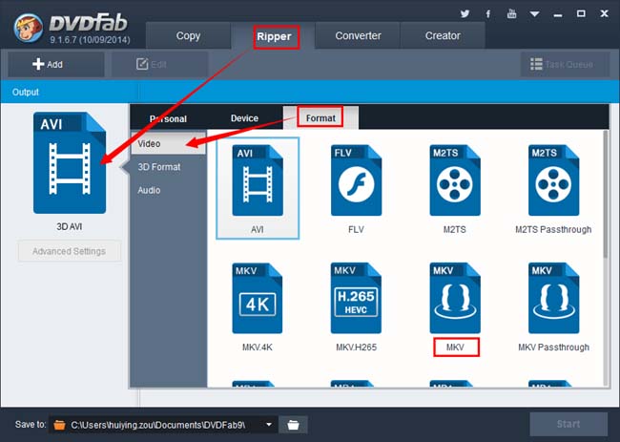620x442 pixels.
Task: Click the format list vertical scrollbar
Action: point(606,194)
